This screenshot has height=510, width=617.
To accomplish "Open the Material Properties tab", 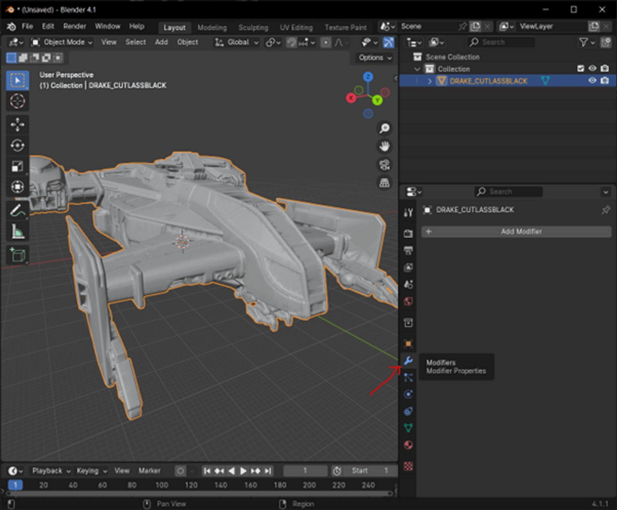I will click(x=408, y=445).
